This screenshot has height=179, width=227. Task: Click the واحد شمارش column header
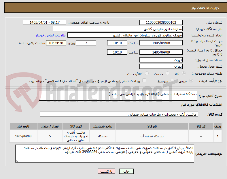[x=102, y=126]
